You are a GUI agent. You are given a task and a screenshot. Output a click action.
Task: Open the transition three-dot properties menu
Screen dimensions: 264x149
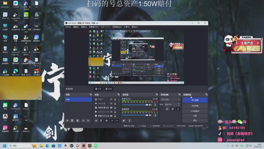pyautogui.click(x=178, y=109)
